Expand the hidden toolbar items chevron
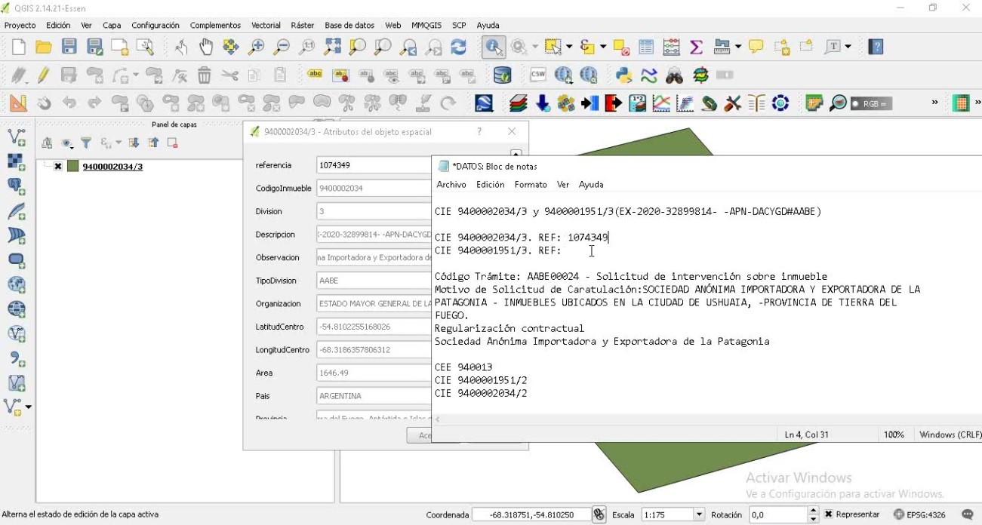The height and width of the screenshot is (525, 982). (x=935, y=103)
